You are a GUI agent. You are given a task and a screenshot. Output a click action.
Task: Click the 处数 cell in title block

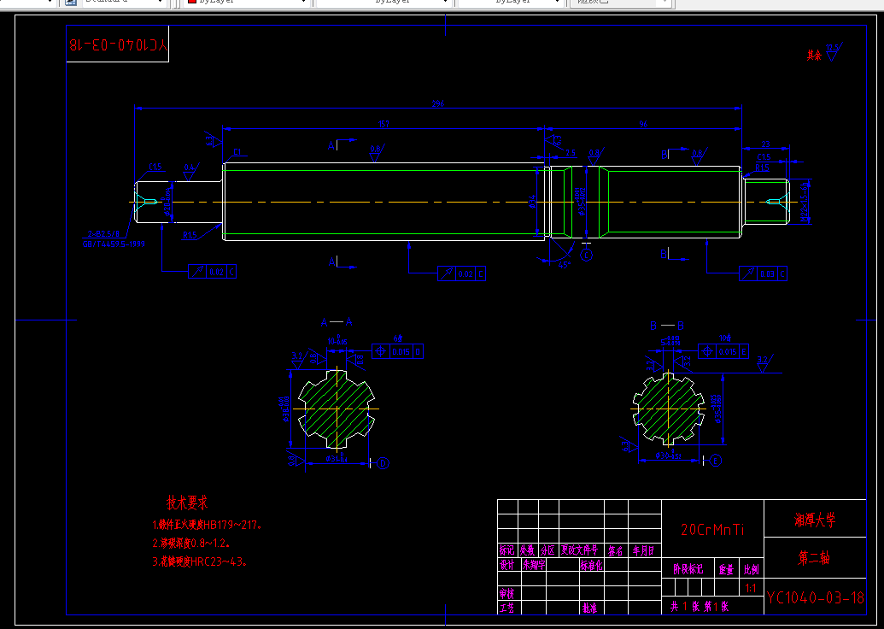coord(528,550)
